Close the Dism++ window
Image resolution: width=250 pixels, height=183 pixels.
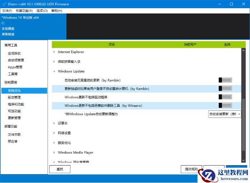pos(244,4)
